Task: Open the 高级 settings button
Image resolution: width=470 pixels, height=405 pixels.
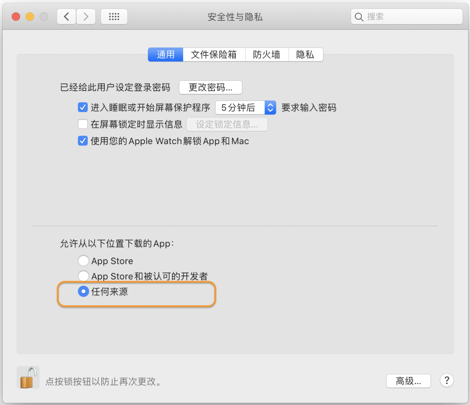Action: point(409,381)
